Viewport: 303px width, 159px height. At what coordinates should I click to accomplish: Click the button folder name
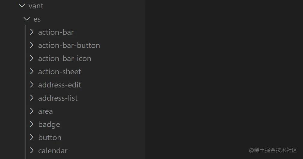point(50,138)
